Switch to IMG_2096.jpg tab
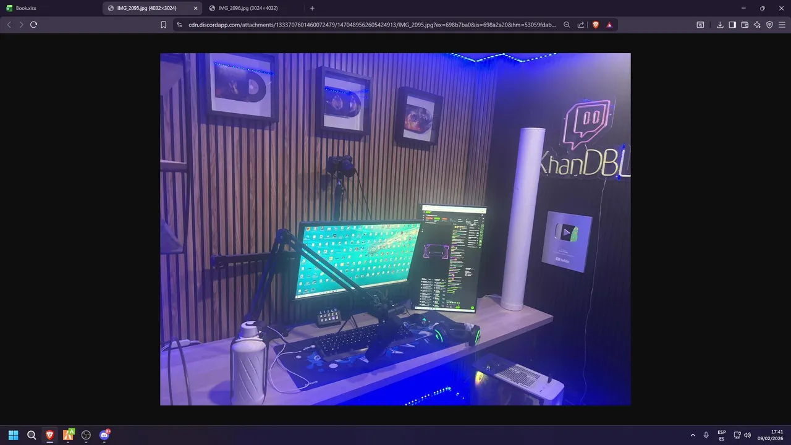This screenshot has height=445, width=791. [x=253, y=8]
